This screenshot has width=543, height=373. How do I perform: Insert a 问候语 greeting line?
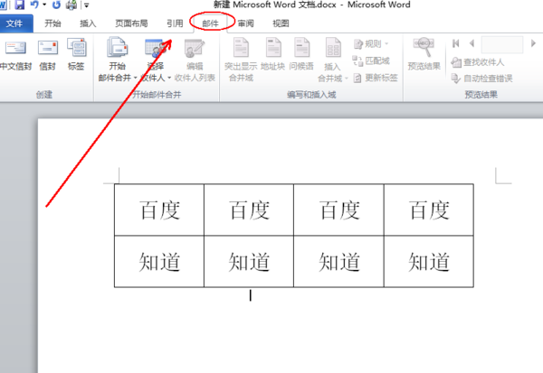point(301,54)
